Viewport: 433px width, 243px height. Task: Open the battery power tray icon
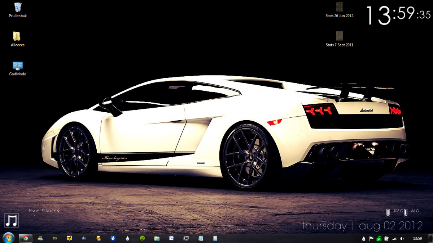[386, 238]
